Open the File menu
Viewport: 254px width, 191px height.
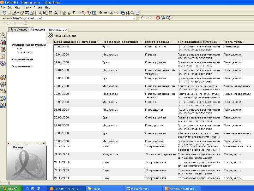[x=3, y=7]
